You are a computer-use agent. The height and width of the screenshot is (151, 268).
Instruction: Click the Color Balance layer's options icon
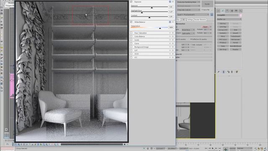[173, 36]
